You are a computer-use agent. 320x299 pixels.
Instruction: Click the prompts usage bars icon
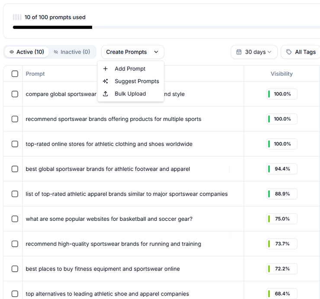click(17, 17)
